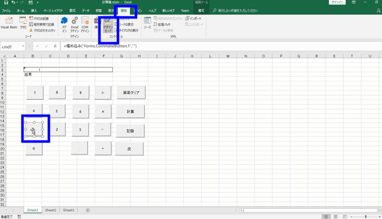Open マクロのセキュリティ security settings
The width and height of the screenshot is (382, 219).
(x=42, y=30)
